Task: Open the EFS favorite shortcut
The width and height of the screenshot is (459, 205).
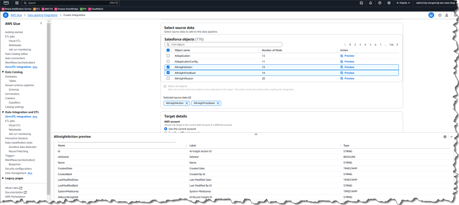Action: (x=83, y=9)
